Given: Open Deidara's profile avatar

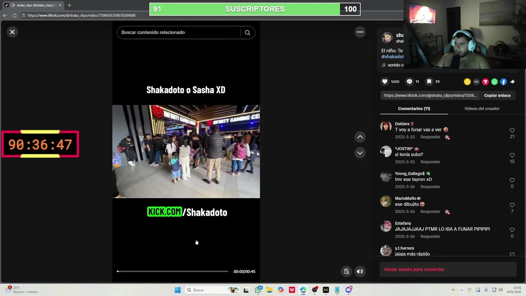Looking at the screenshot, I should coord(386,127).
